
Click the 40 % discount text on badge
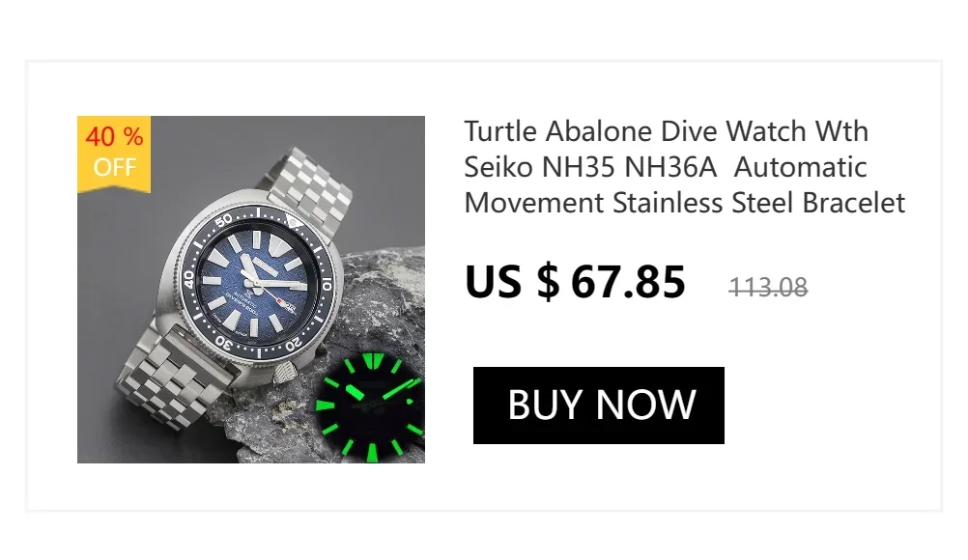point(114,136)
